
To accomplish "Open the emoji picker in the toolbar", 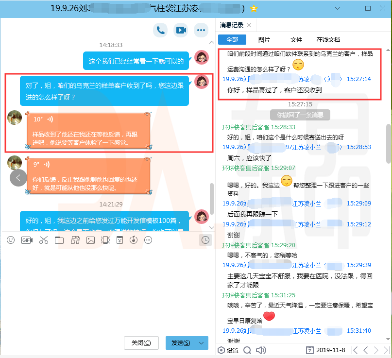I will 11,240.
